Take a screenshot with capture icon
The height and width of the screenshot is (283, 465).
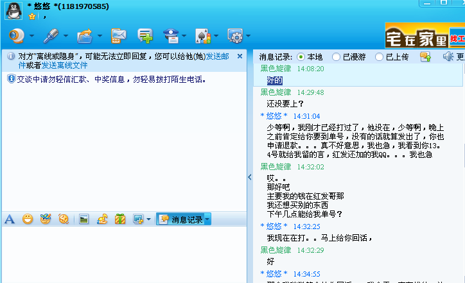[x=138, y=219]
